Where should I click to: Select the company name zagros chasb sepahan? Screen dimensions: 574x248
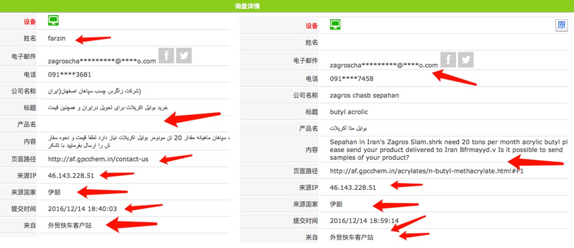coord(364,95)
